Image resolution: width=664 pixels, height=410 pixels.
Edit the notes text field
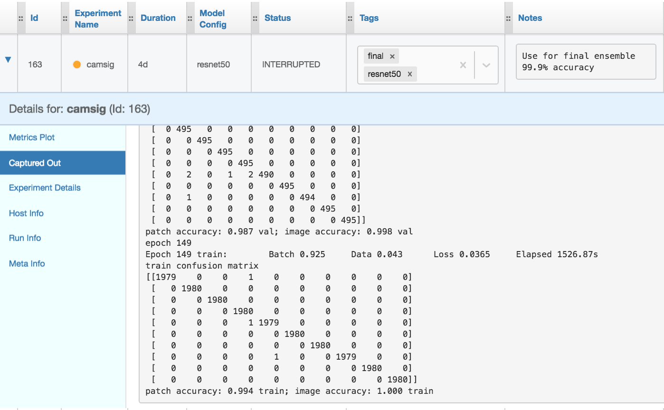[586, 62]
